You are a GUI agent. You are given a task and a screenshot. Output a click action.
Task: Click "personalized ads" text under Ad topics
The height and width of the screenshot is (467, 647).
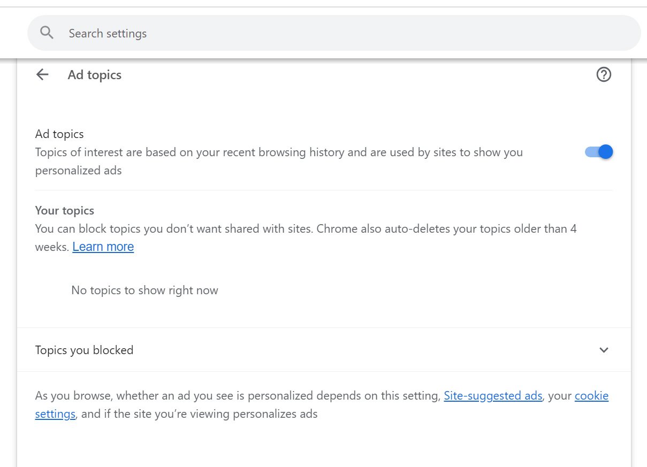(78, 171)
